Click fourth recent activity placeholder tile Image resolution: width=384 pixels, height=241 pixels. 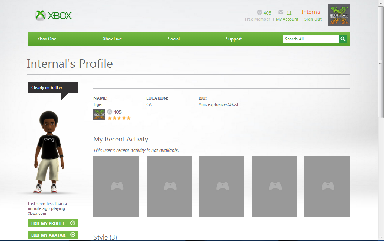274,186
